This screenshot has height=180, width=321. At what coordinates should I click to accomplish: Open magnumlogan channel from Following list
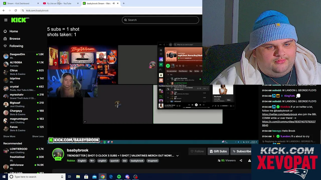(x=24, y=120)
